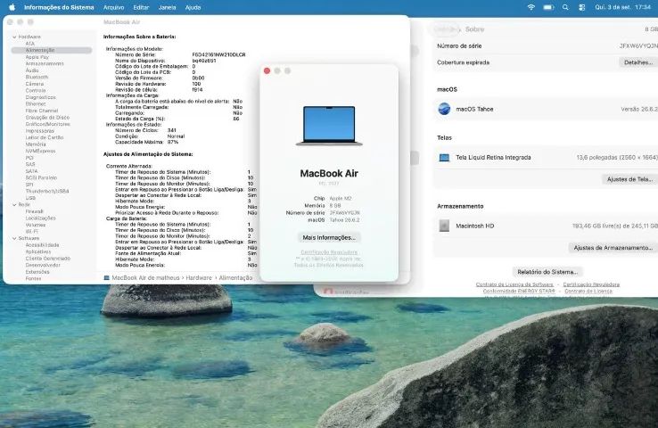Open Contrato de Licença de Software link
The width and height of the screenshot is (658, 428).
(514, 284)
